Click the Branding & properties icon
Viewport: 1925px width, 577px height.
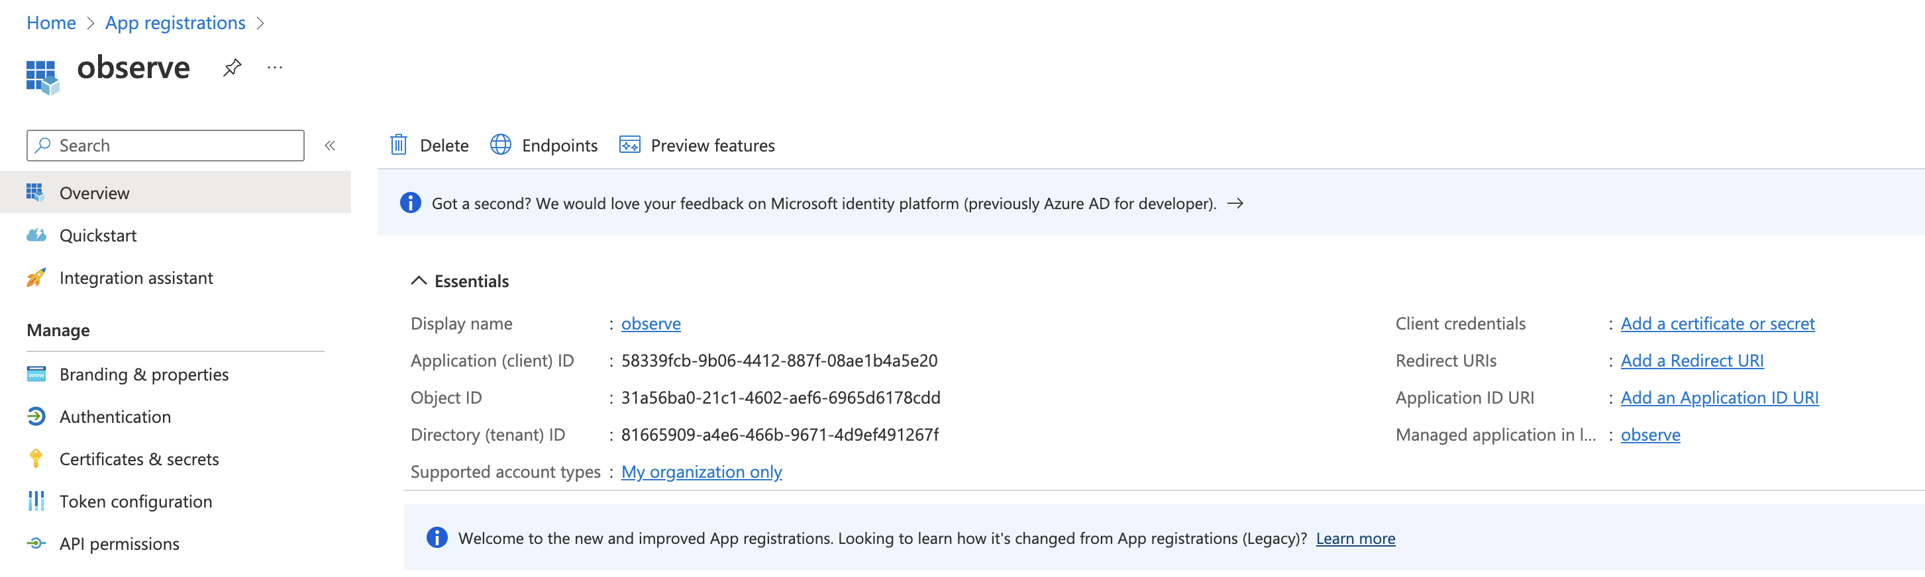click(x=36, y=374)
